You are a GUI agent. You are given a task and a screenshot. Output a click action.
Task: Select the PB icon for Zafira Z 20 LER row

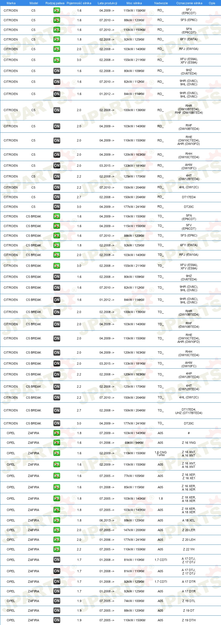[57, 530]
